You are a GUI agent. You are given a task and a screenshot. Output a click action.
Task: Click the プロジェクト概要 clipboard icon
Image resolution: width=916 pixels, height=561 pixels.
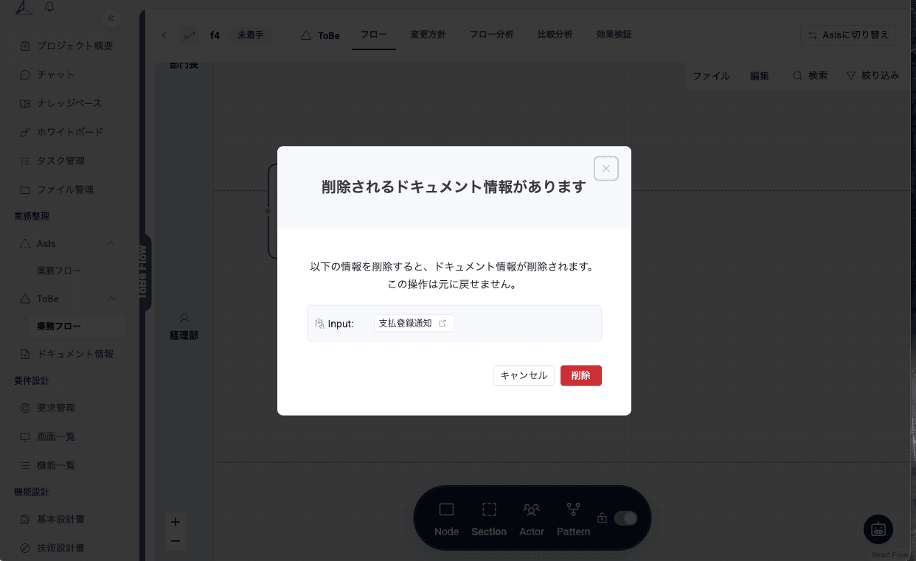pos(25,46)
